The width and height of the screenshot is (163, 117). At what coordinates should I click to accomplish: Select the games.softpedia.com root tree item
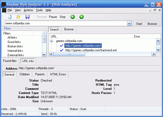click(x=69, y=41)
